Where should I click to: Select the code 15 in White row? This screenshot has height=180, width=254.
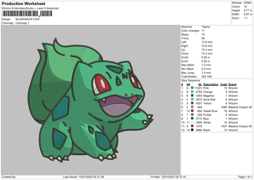(226, 122)
